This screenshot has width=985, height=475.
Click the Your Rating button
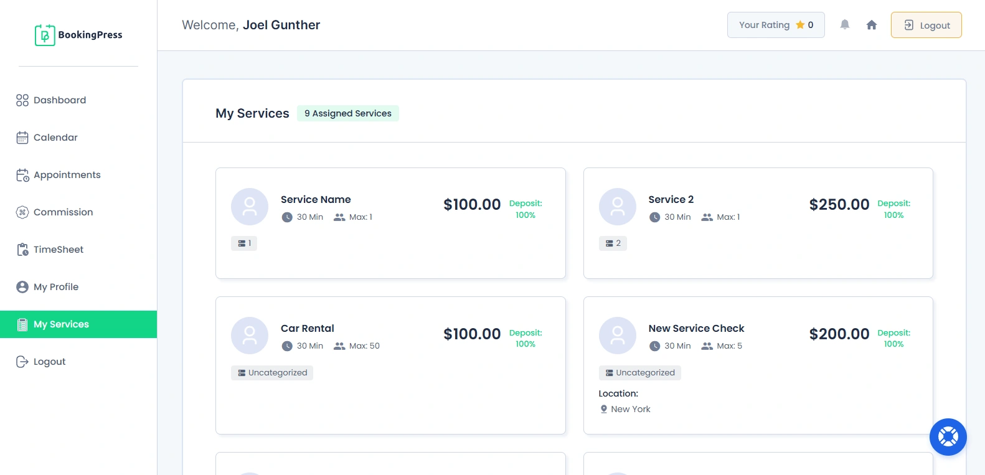pos(776,25)
